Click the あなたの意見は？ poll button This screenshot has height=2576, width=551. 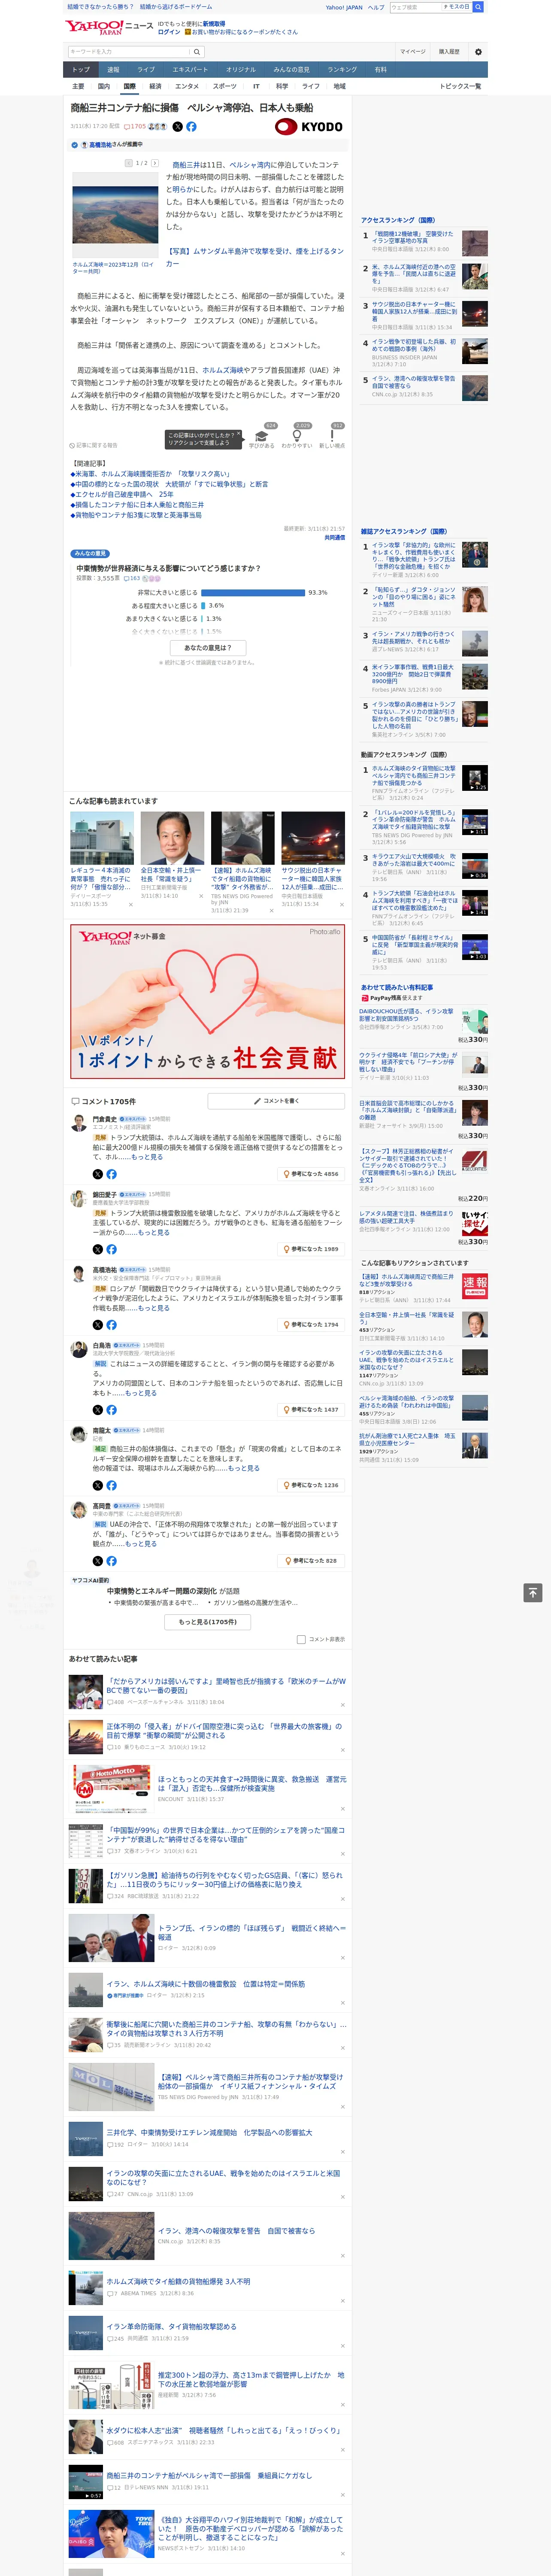[x=208, y=647]
